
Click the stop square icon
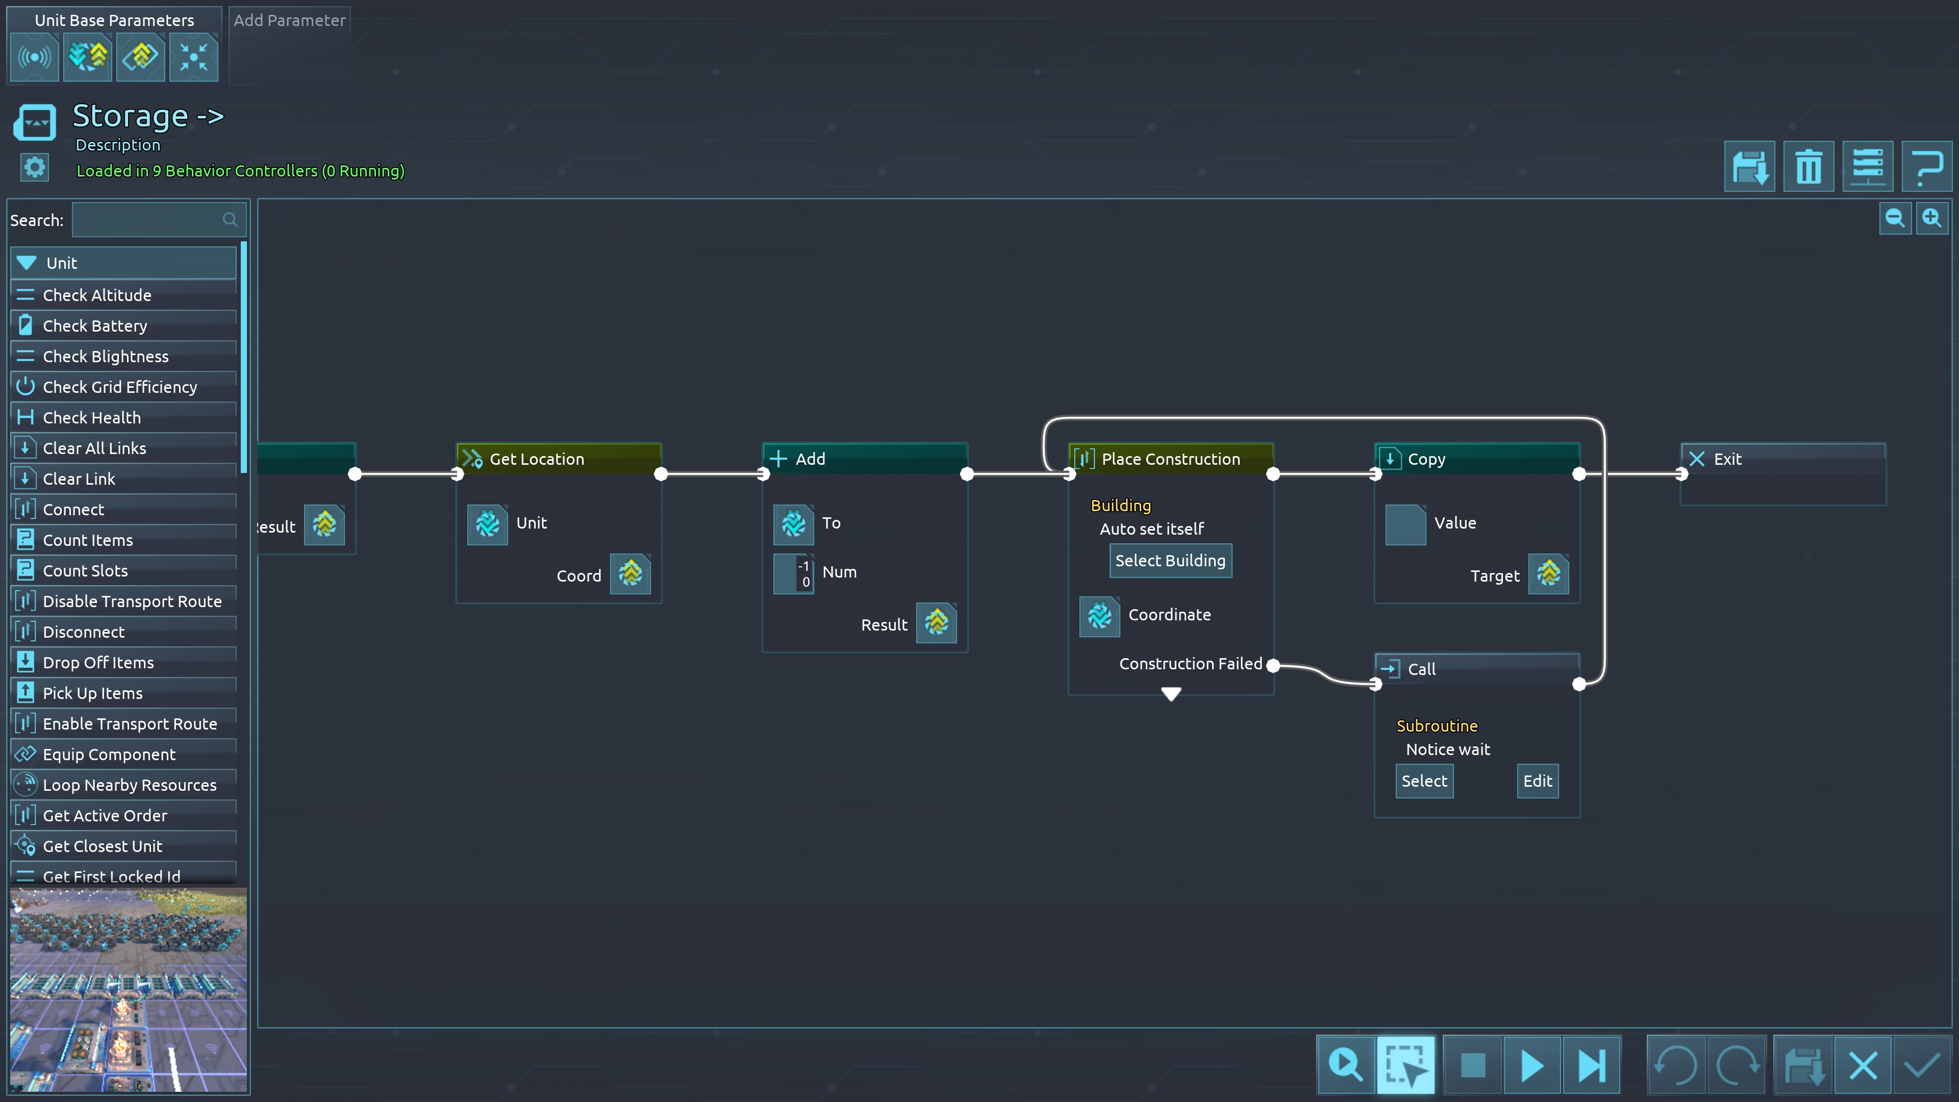coord(1473,1065)
